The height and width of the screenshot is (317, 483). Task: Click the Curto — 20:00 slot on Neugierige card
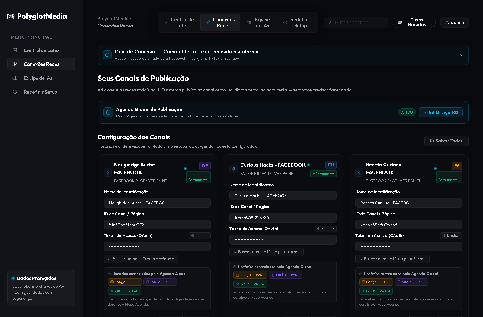coord(124,291)
